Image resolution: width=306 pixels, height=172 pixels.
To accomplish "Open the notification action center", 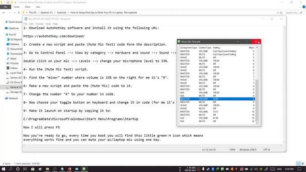I will click(300, 169).
